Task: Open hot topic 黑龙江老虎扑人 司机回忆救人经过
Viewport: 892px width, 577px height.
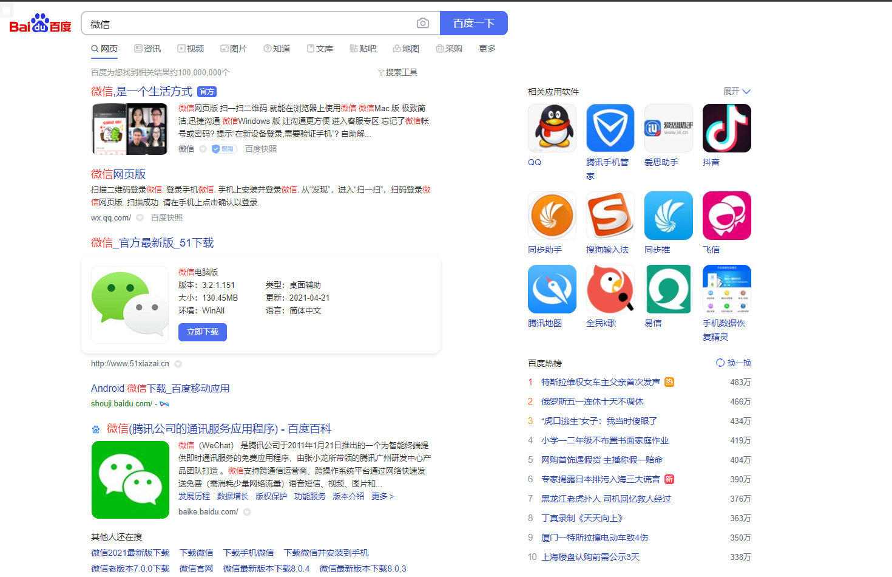Action: (x=606, y=499)
